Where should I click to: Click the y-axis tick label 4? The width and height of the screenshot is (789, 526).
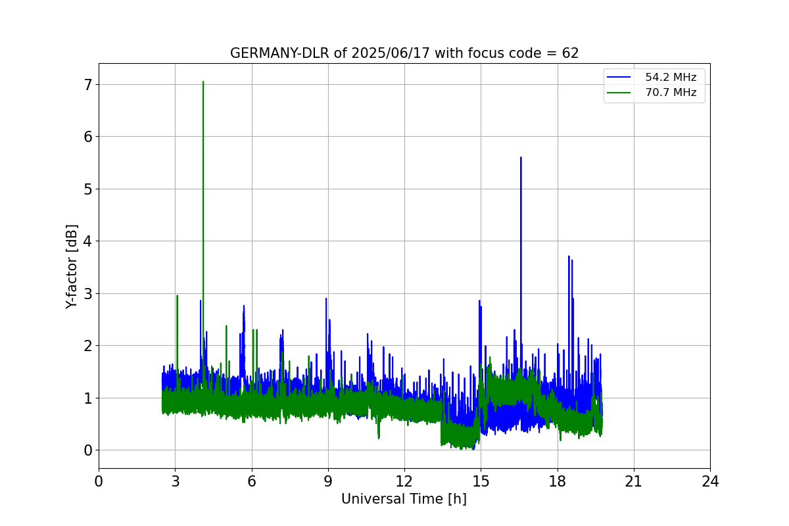click(x=88, y=241)
